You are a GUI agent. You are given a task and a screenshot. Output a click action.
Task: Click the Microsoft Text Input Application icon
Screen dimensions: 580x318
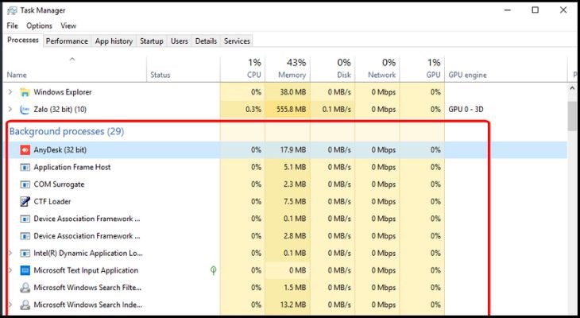(x=25, y=270)
